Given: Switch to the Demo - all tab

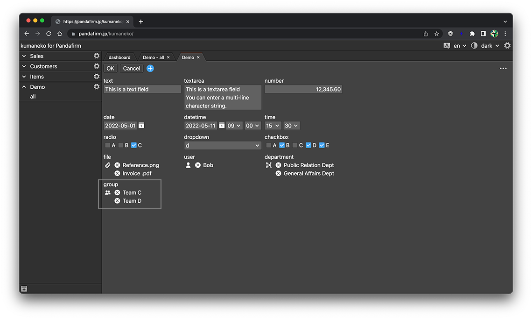Looking at the screenshot, I should tap(153, 57).
